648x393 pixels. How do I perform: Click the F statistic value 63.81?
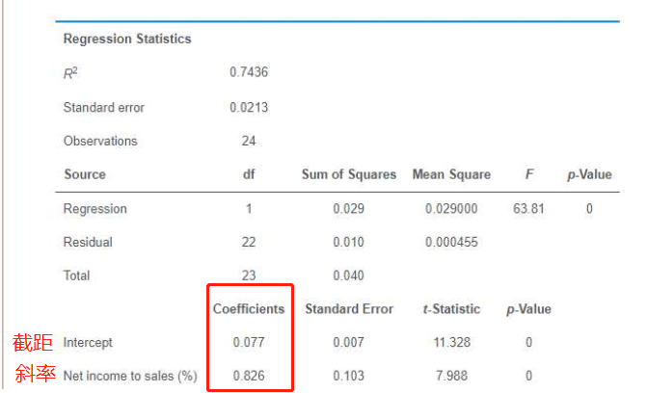528,208
